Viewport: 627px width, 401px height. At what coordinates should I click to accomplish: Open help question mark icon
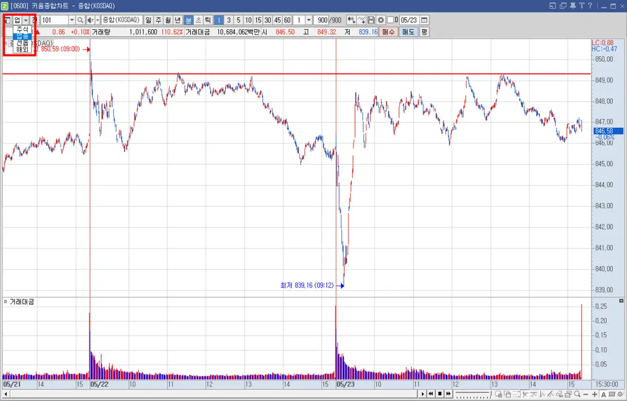click(x=590, y=6)
